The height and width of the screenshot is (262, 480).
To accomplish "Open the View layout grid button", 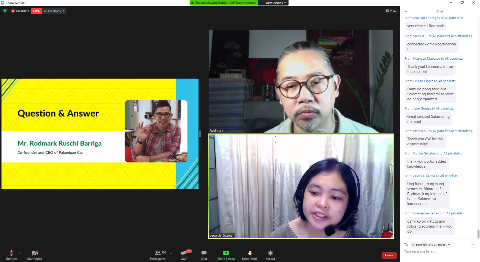I will (x=391, y=11).
